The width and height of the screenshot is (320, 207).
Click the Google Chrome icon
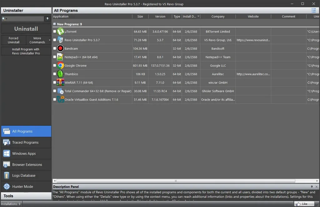tap(60, 65)
